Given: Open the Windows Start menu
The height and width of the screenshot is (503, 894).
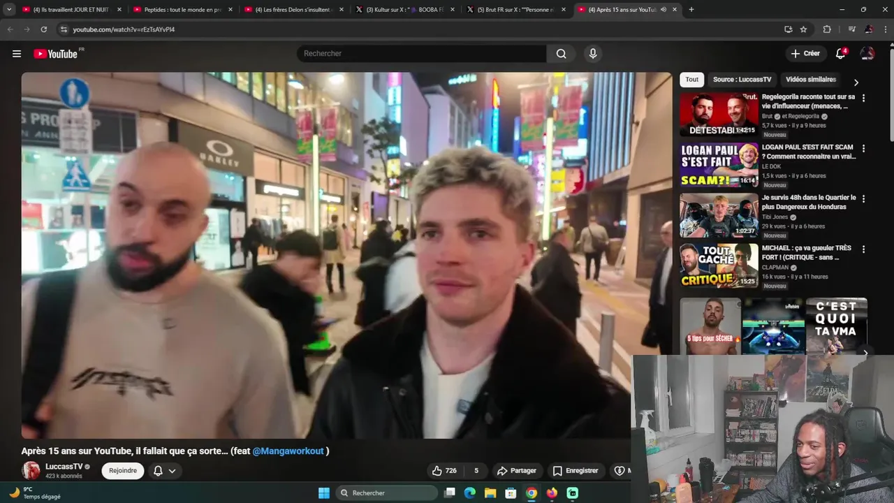Looking at the screenshot, I should pos(323,493).
